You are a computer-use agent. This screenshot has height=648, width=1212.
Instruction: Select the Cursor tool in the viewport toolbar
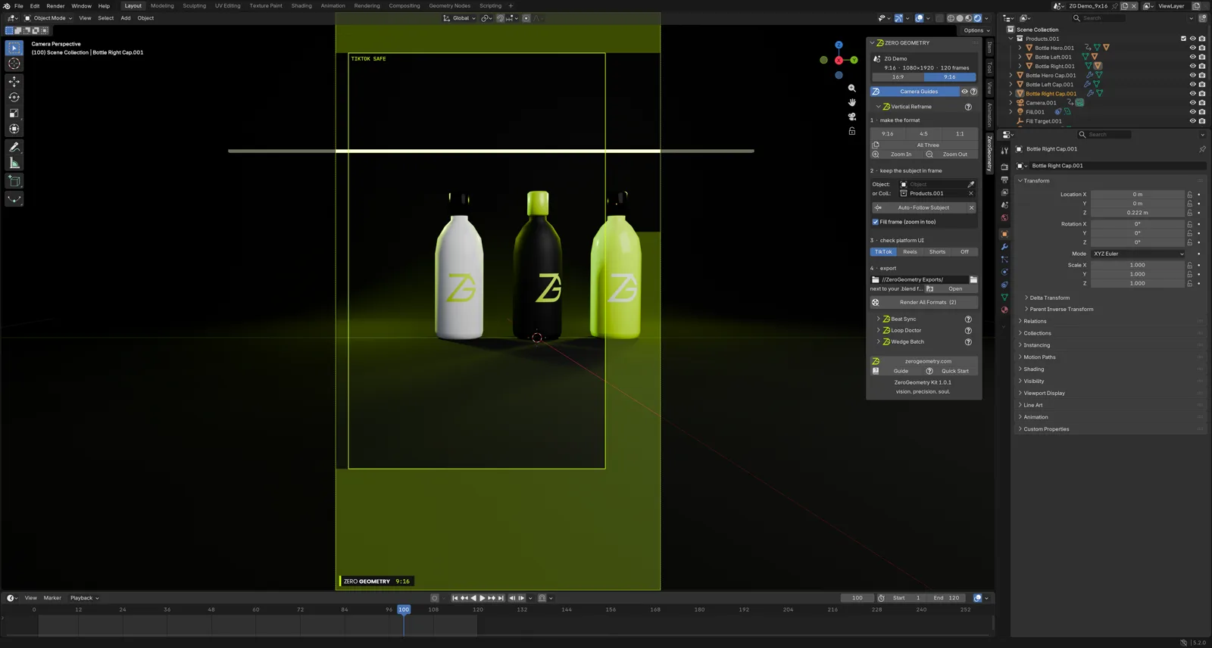[x=14, y=64]
